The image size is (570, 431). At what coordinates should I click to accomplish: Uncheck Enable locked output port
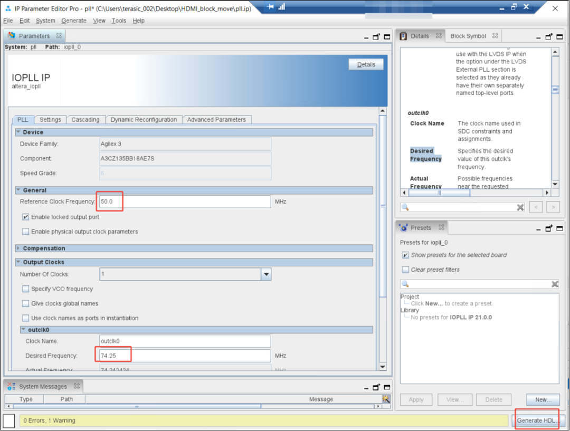tap(25, 217)
